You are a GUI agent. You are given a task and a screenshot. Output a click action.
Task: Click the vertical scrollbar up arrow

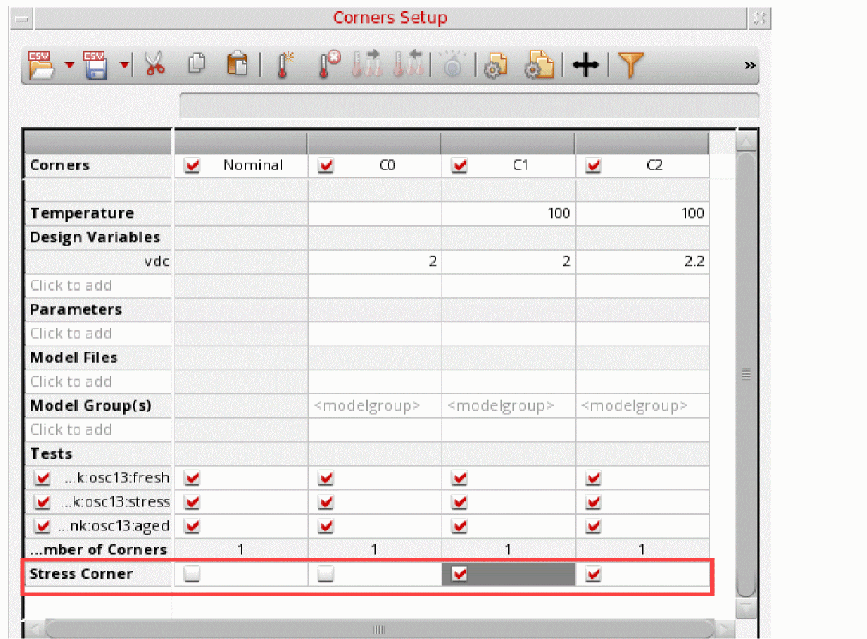coord(746,142)
